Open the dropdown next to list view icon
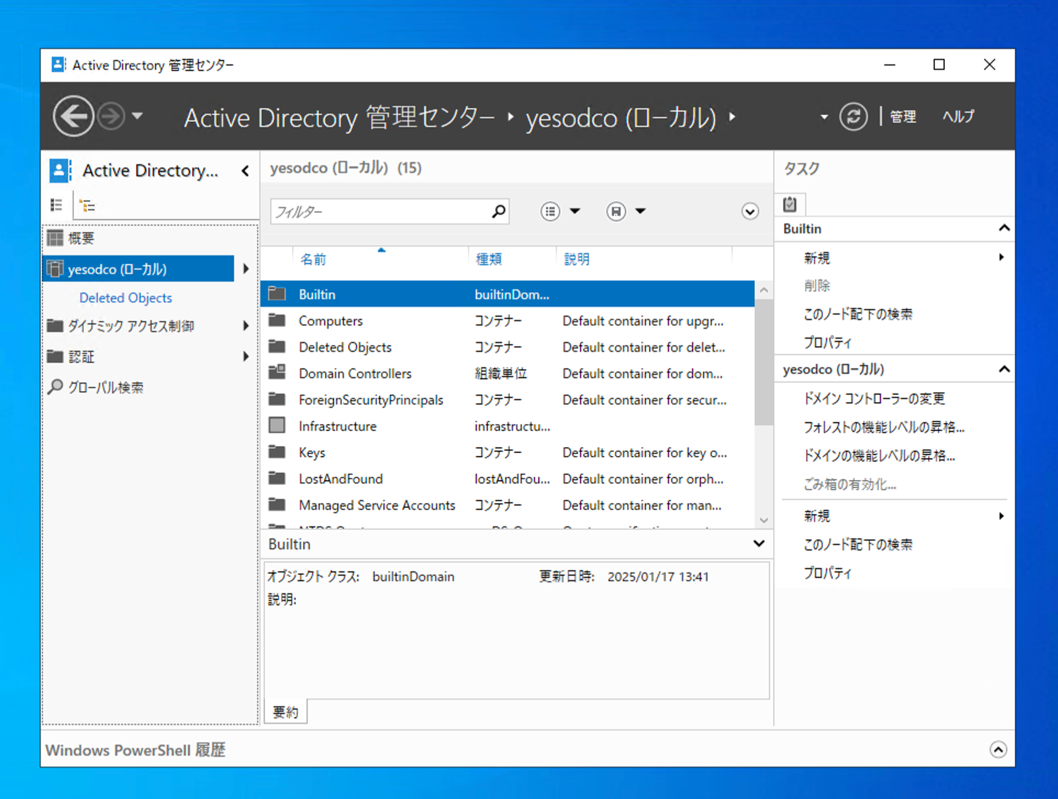Screen dimensions: 1058x799 575,211
